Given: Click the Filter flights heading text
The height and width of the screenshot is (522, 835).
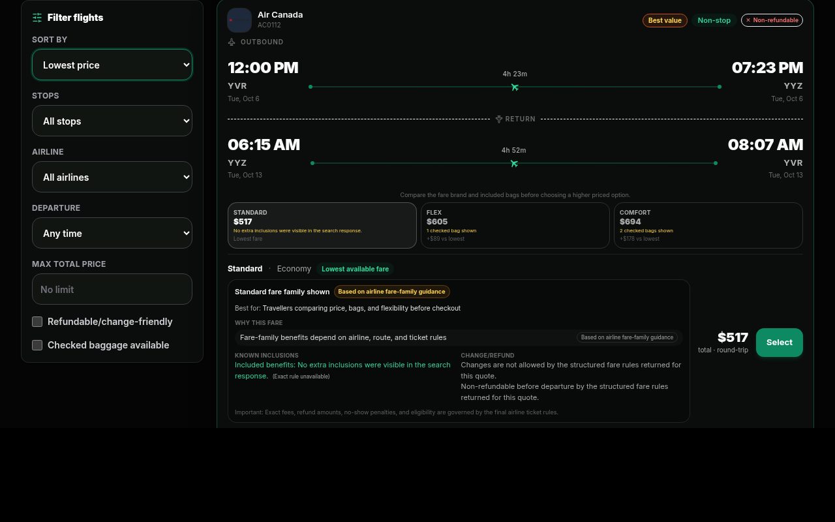Looking at the screenshot, I should pyautogui.click(x=75, y=18).
